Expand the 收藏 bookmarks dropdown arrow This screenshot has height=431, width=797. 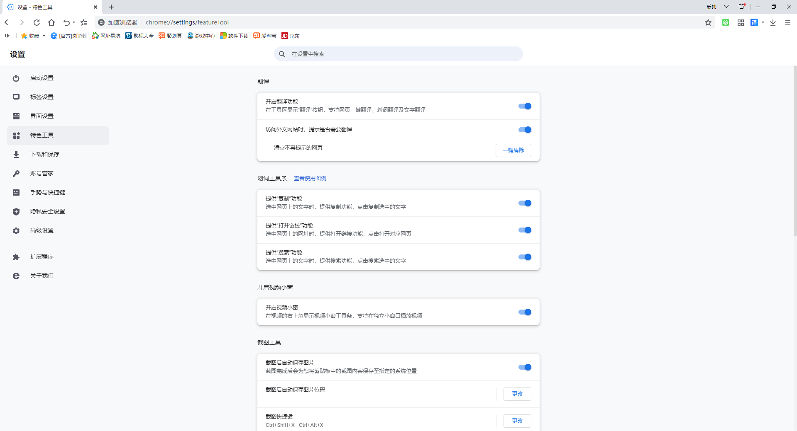(43, 36)
